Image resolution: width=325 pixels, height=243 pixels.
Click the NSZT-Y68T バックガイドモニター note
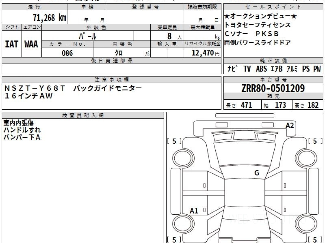tap(73, 88)
